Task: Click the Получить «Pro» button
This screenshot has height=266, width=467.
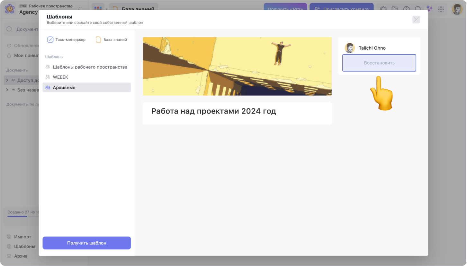Action: pos(285,9)
